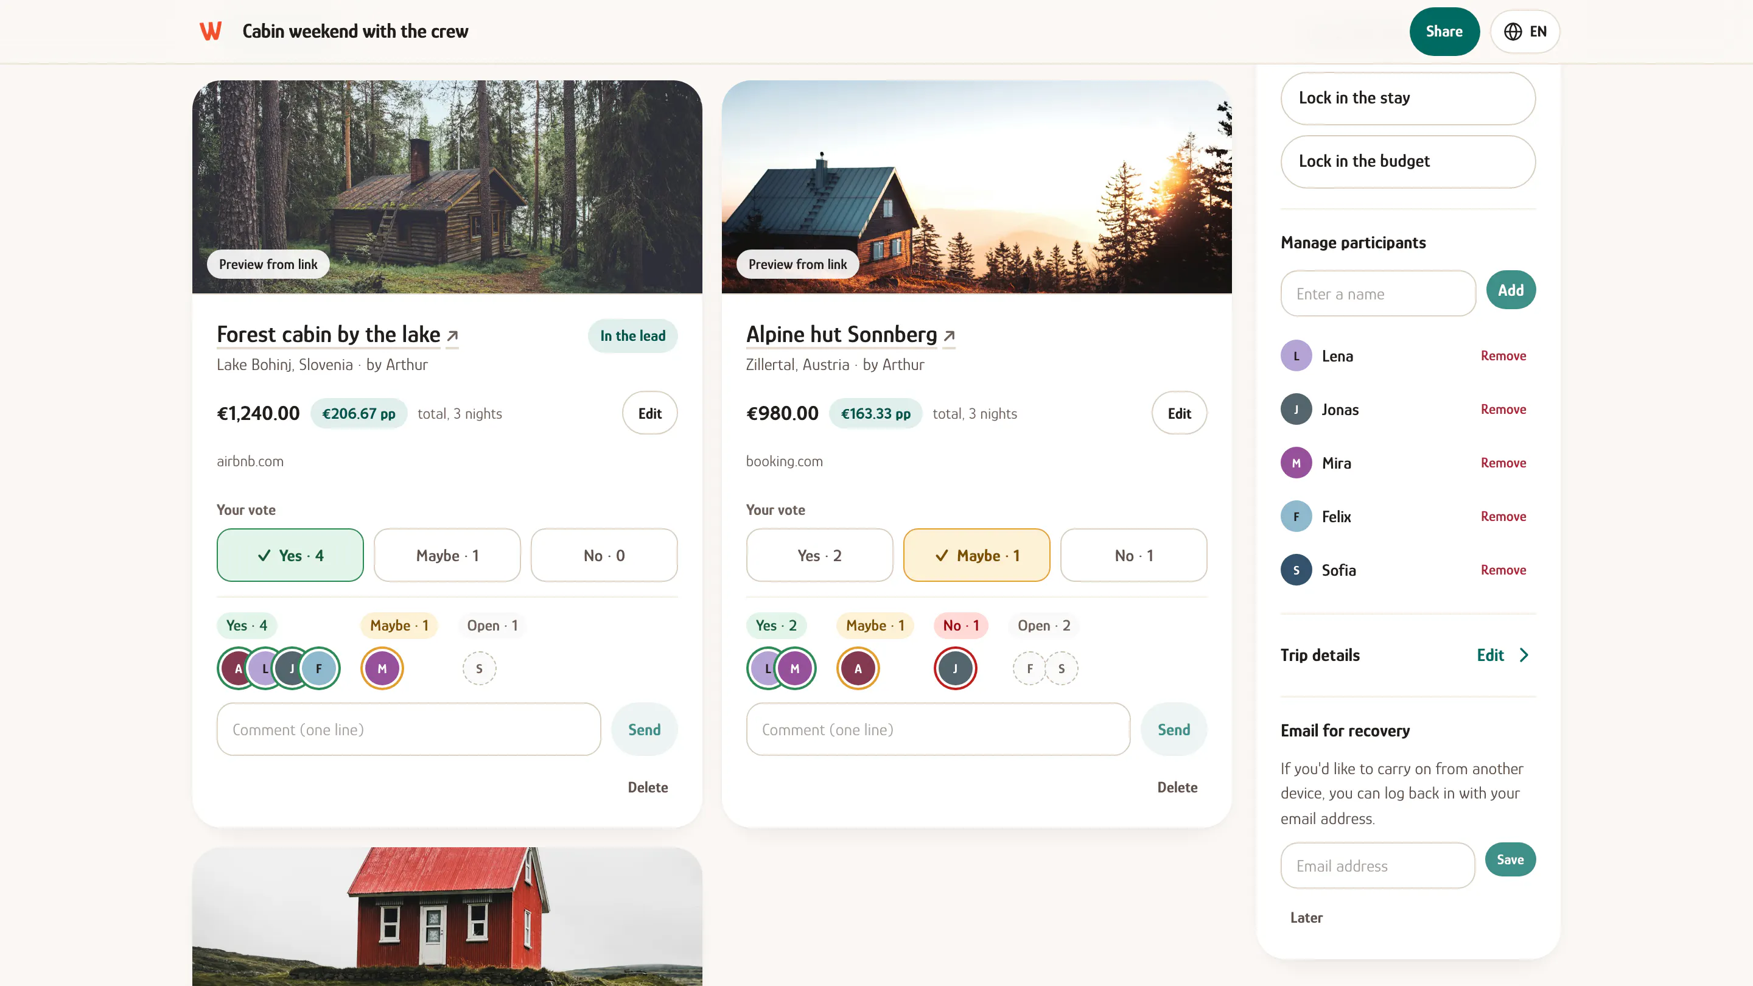Delete the Alpine hut option
The width and height of the screenshot is (1753, 986).
click(x=1177, y=788)
